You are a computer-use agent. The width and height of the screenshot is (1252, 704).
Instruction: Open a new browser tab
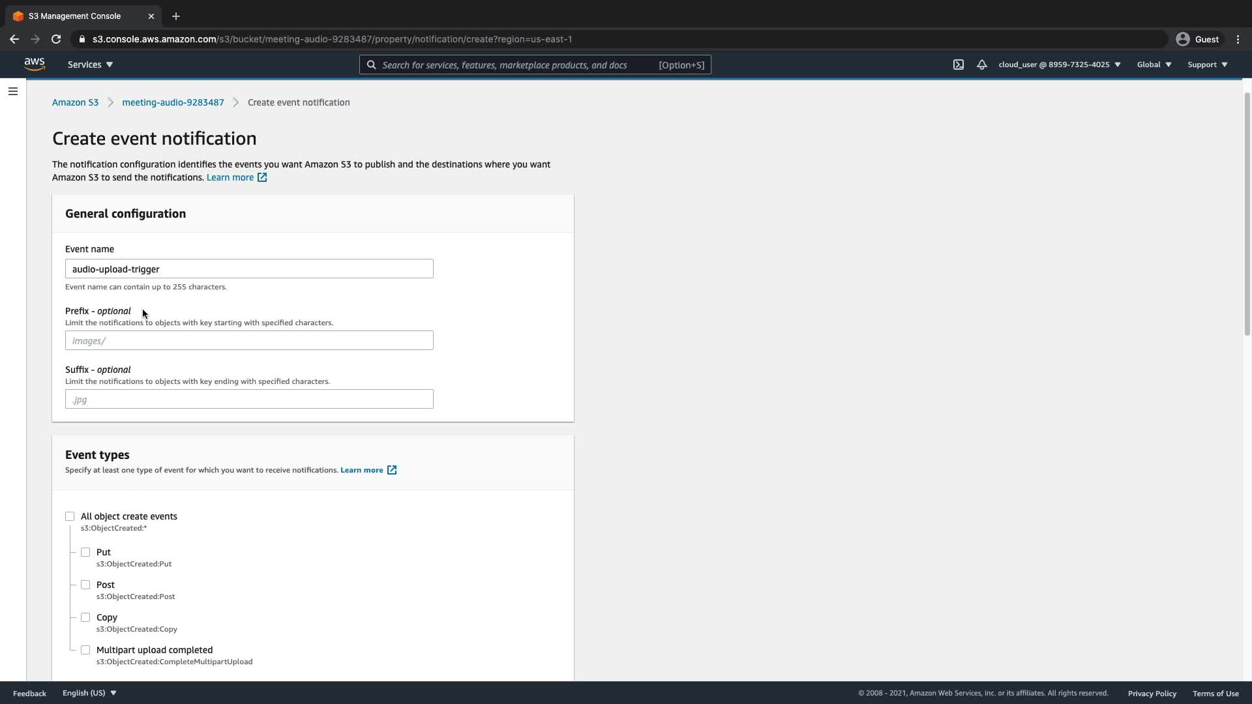175,16
